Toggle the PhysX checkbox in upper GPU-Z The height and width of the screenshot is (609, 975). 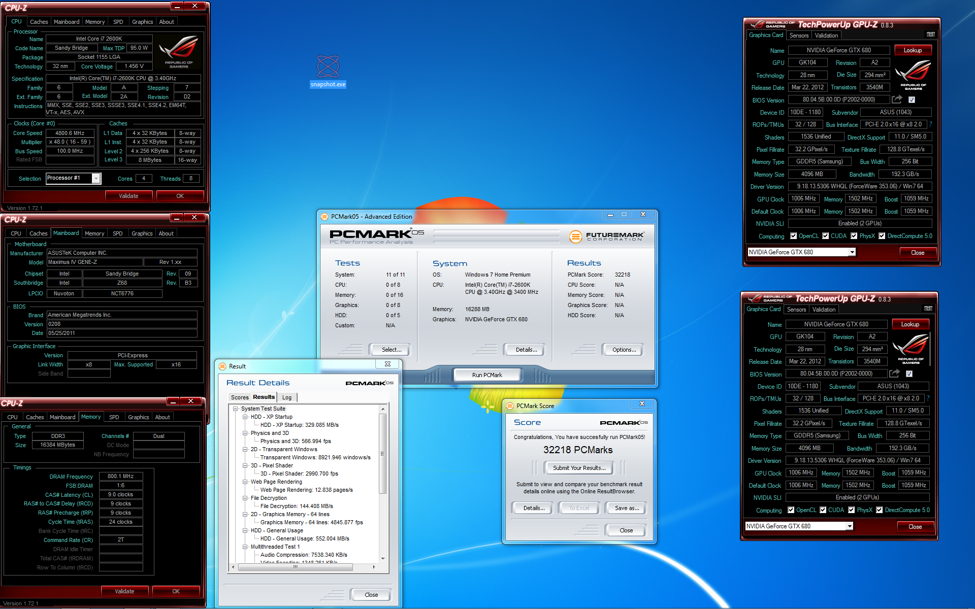click(854, 236)
